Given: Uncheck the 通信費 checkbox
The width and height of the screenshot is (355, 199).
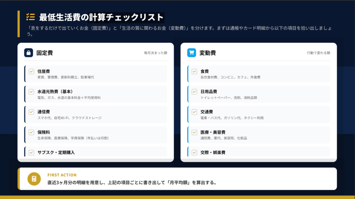Looking at the screenshot, I should [x=31, y=112].
